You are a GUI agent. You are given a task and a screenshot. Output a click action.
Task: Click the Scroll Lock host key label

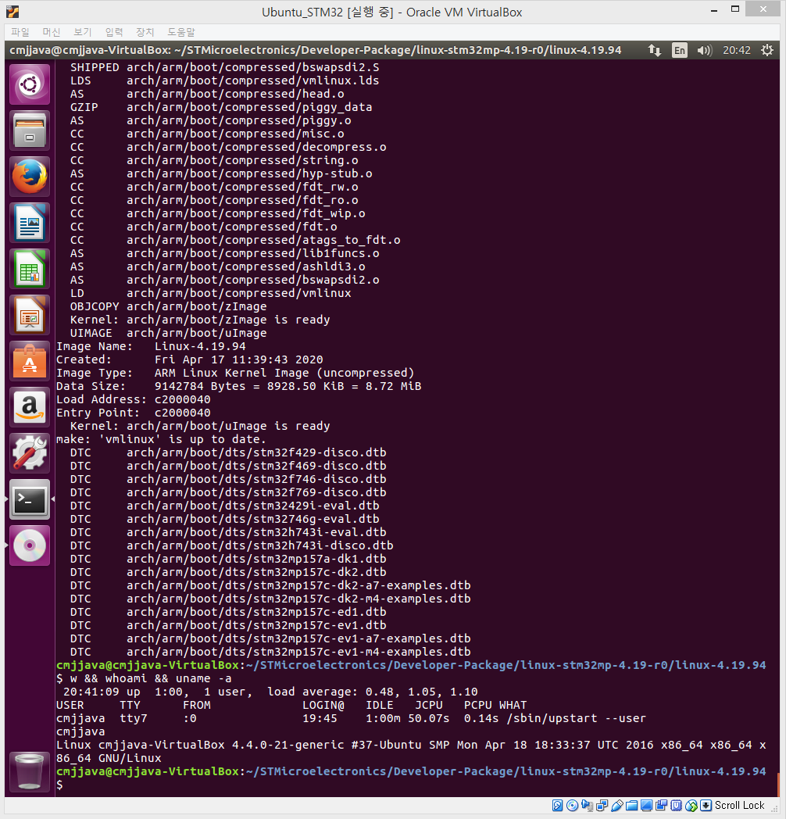click(x=740, y=806)
